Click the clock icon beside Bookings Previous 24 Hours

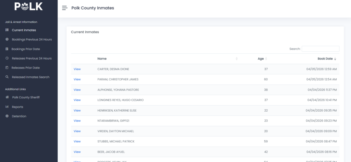[x=7, y=39]
